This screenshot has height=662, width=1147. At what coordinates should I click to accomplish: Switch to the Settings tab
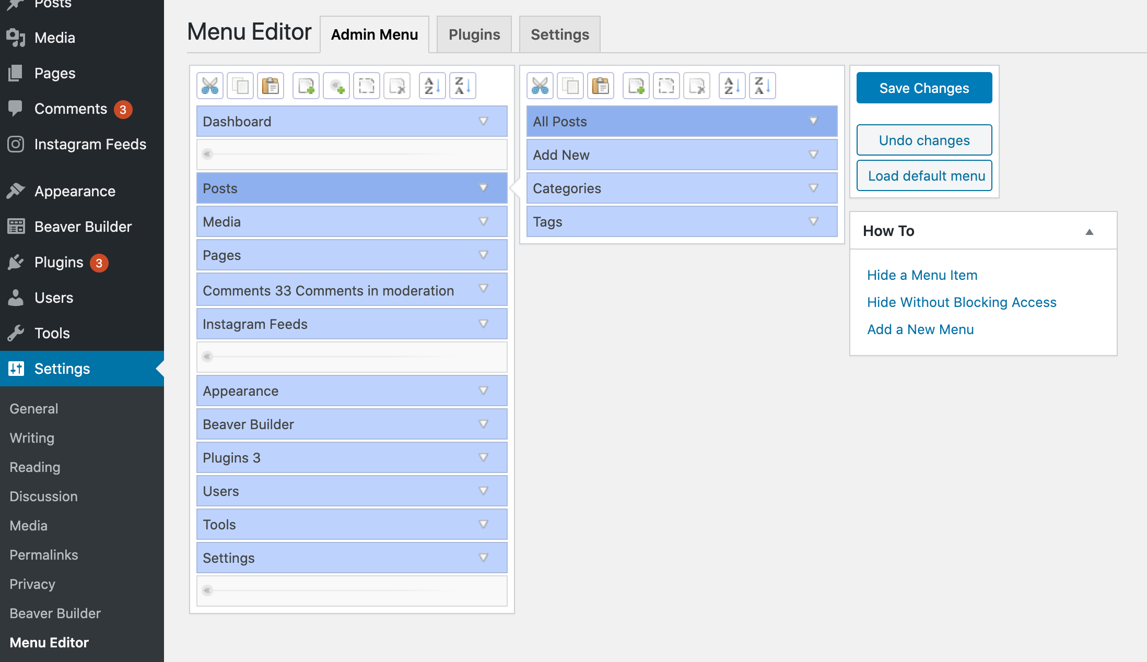tap(559, 33)
